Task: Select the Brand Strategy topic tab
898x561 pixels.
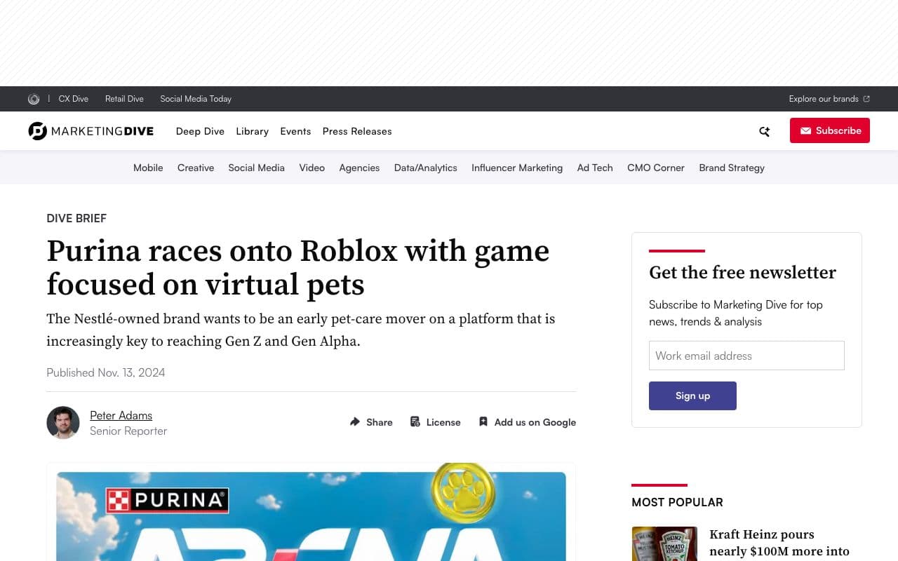Action: coord(732,168)
